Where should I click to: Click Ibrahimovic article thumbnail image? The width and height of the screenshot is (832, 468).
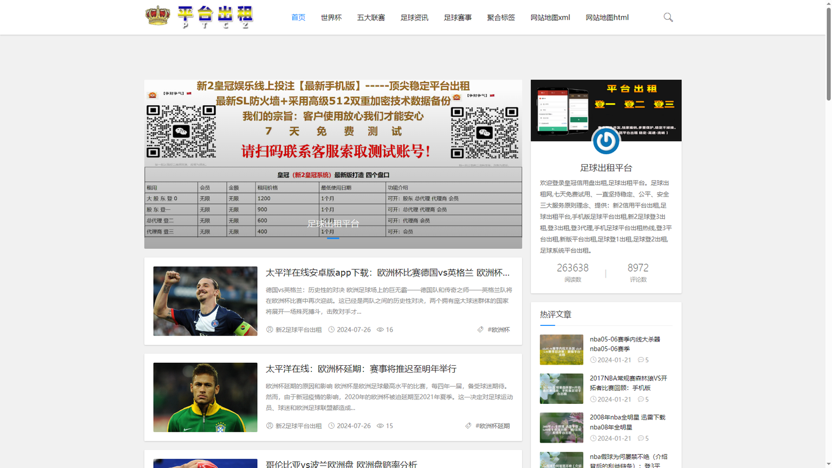click(x=205, y=301)
